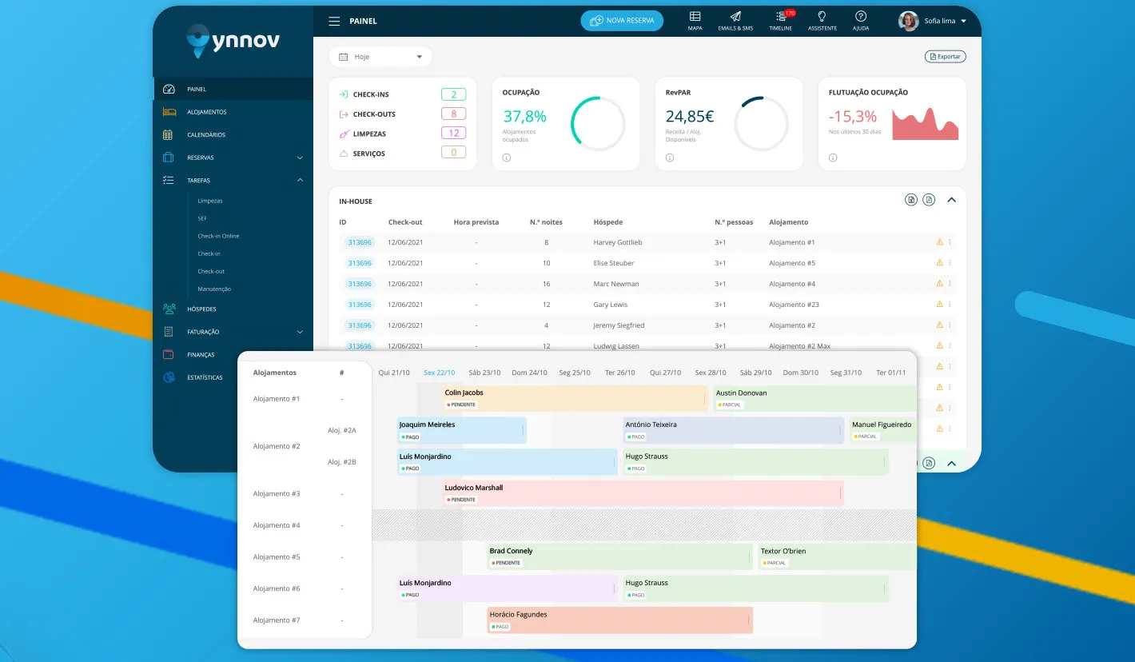The image size is (1135, 662).
Task: Click the Limpezas count badge 12
Action: click(x=453, y=134)
